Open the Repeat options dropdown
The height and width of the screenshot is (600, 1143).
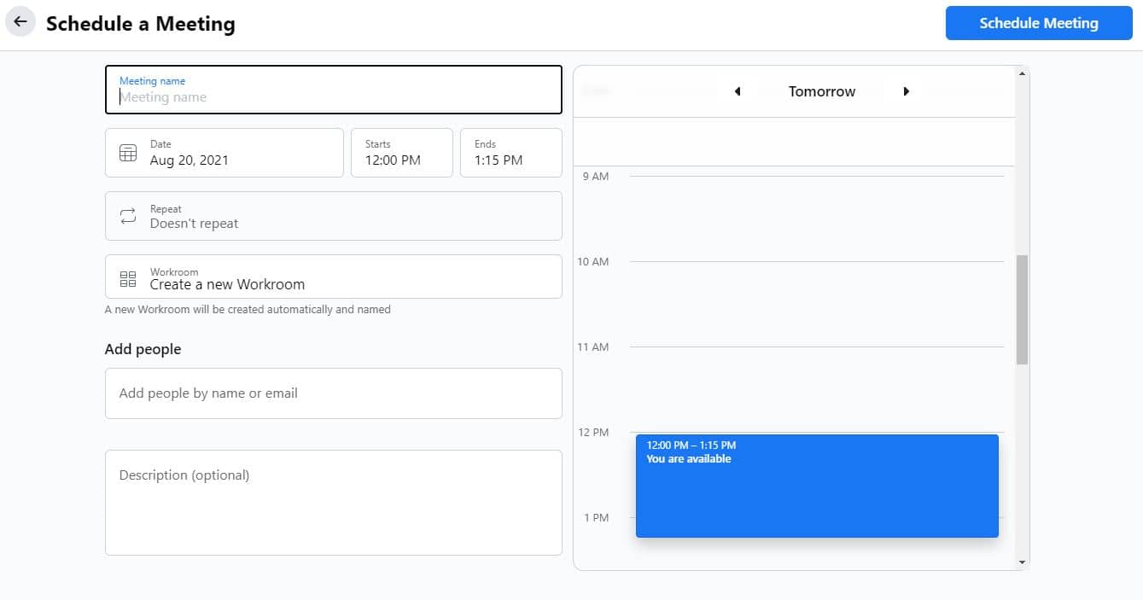(x=334, y=216)
